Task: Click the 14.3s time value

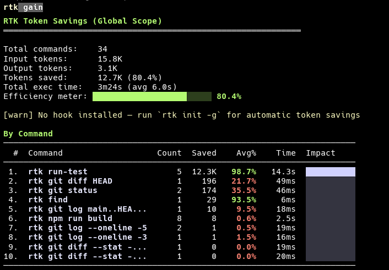Action: coord(284,172)
